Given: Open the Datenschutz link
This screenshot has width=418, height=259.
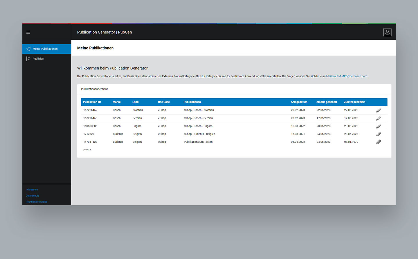Looking at the screenshot, I should (32, 196).
